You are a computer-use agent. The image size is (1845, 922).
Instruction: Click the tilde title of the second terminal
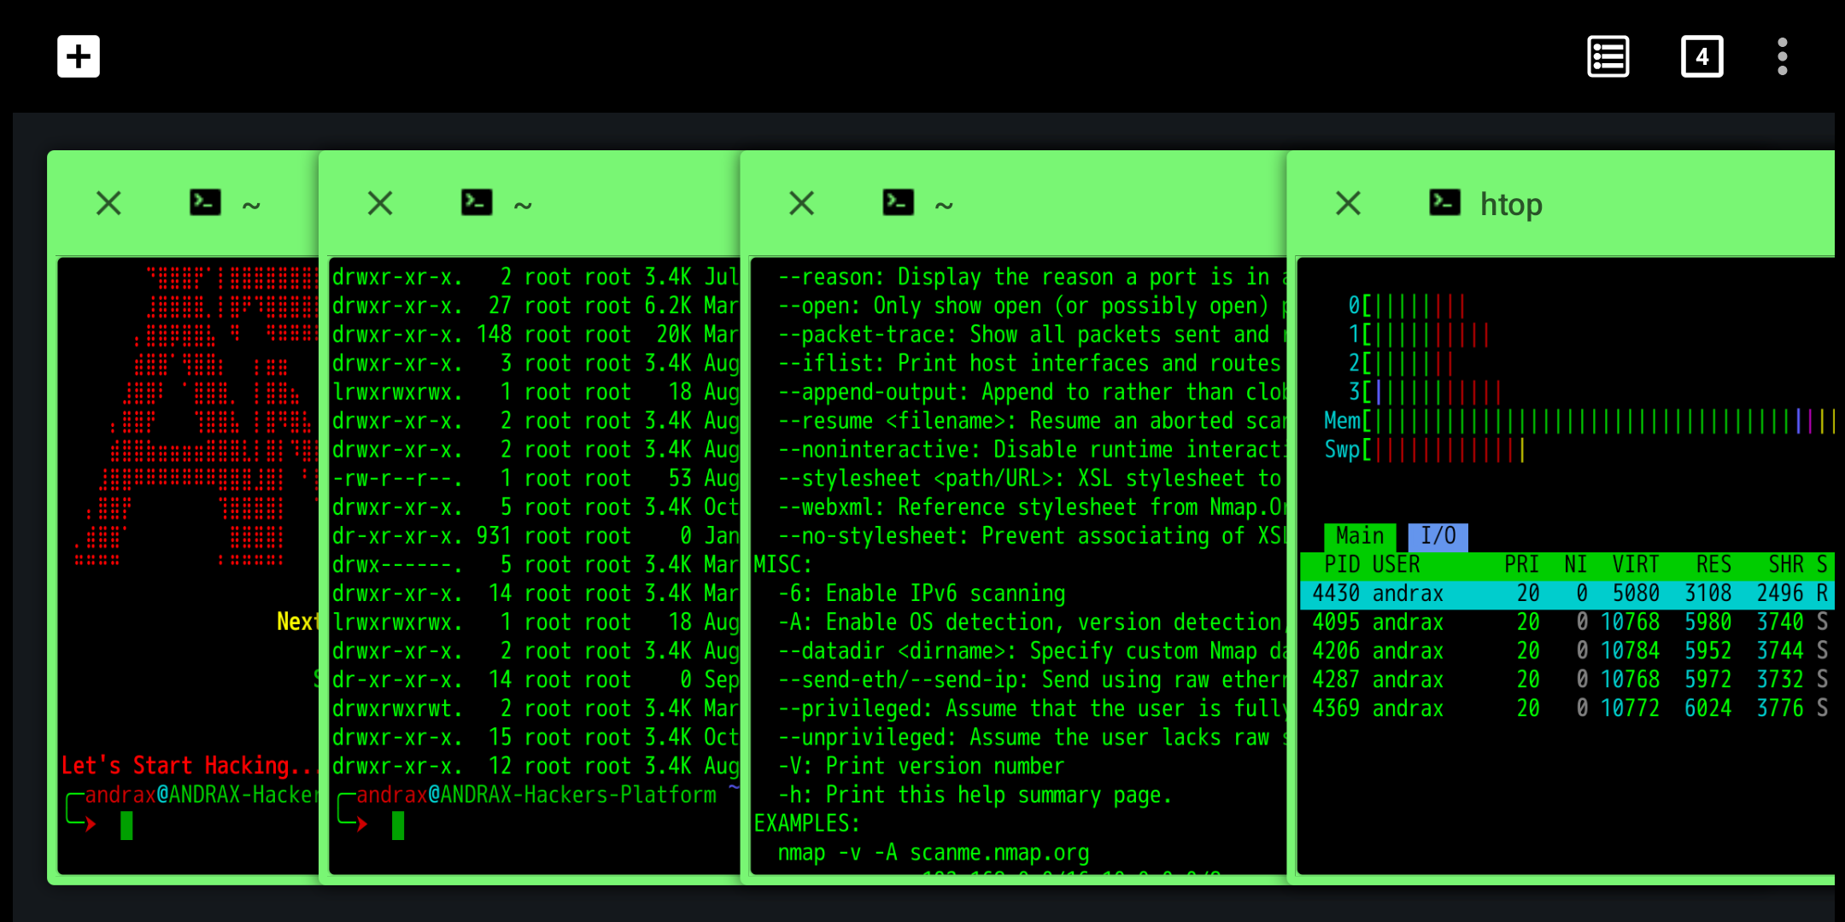point(522,203)
